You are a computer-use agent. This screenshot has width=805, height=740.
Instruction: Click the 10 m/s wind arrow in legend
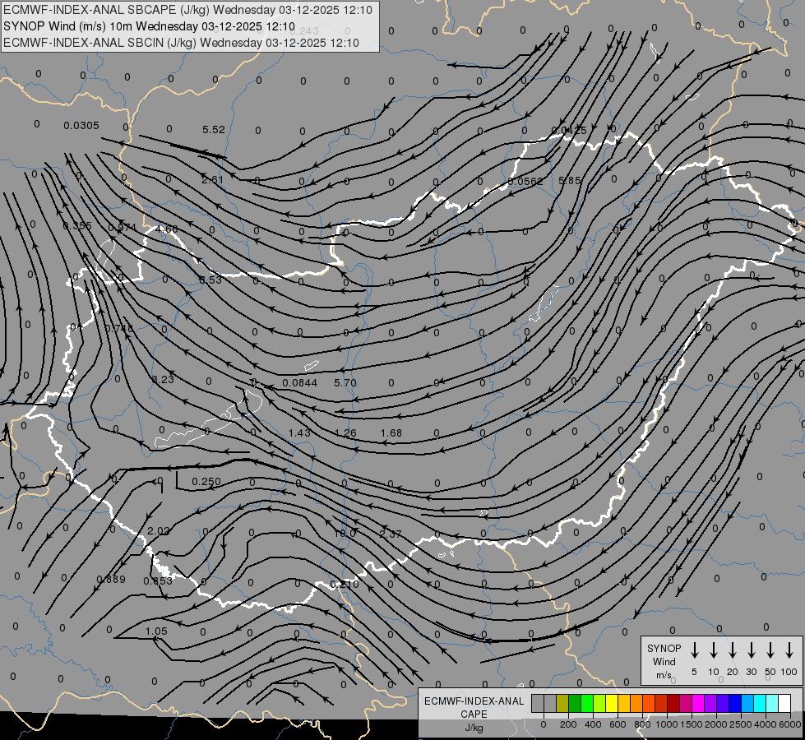(x=713, y=650)
